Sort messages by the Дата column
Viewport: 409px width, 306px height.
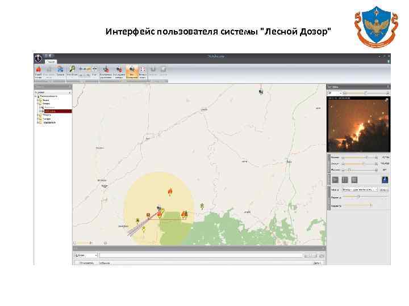pyautogui.click(x=316, y=263)
